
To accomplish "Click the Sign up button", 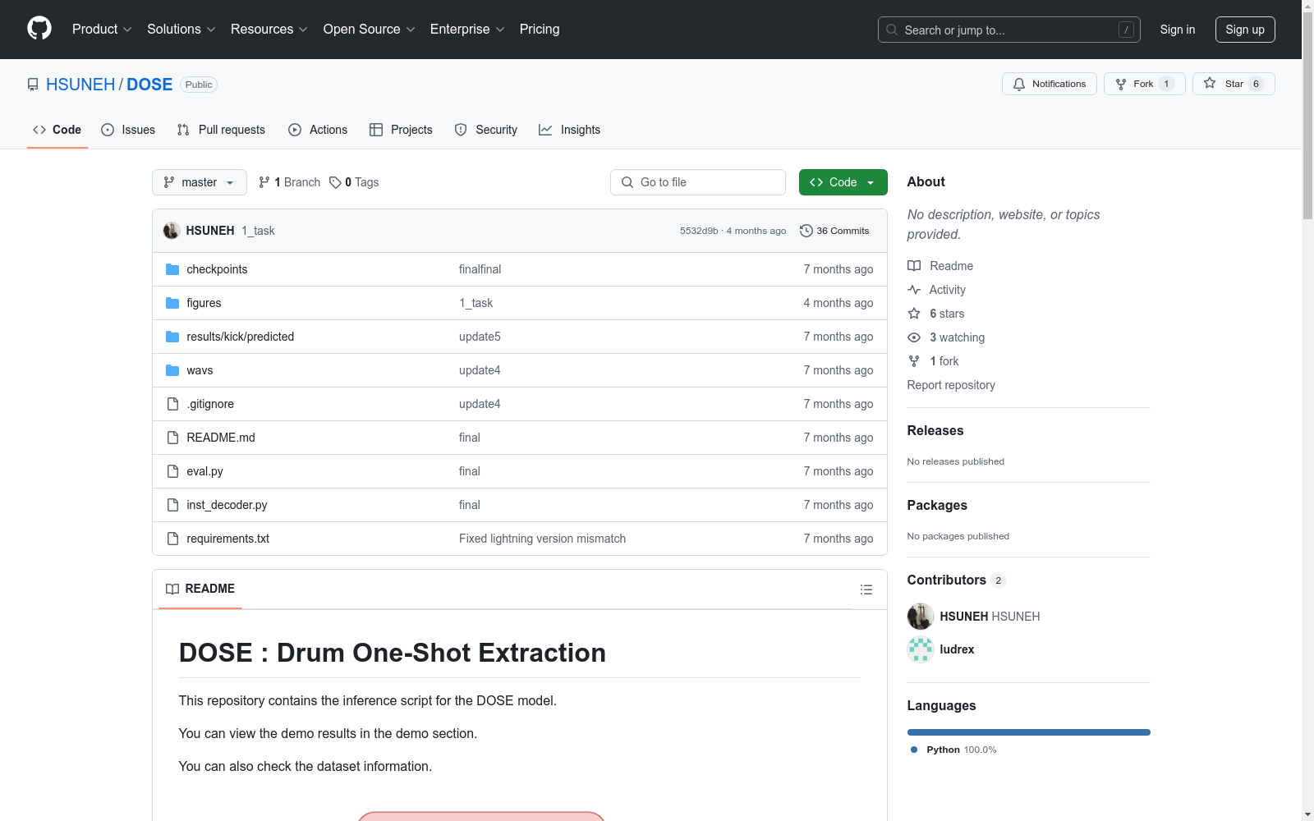I will pyautogui.click(x=1245, y=30).
